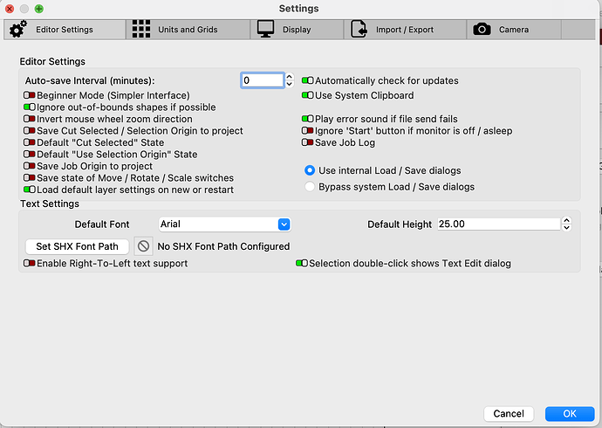Viewport: 602px width, 428px height.
Task: Toggle Invert mouse wheel zoom direction
Action: (x=30, y=119)
